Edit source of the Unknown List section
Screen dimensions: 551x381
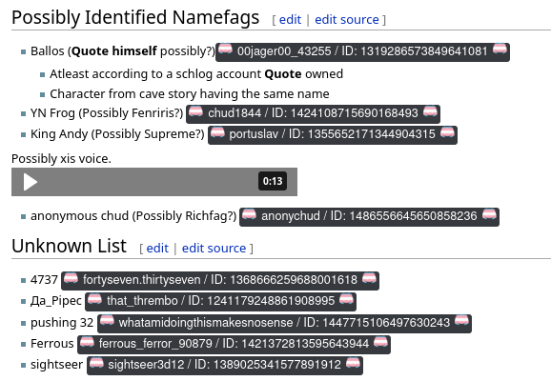(x=214, y=249)
